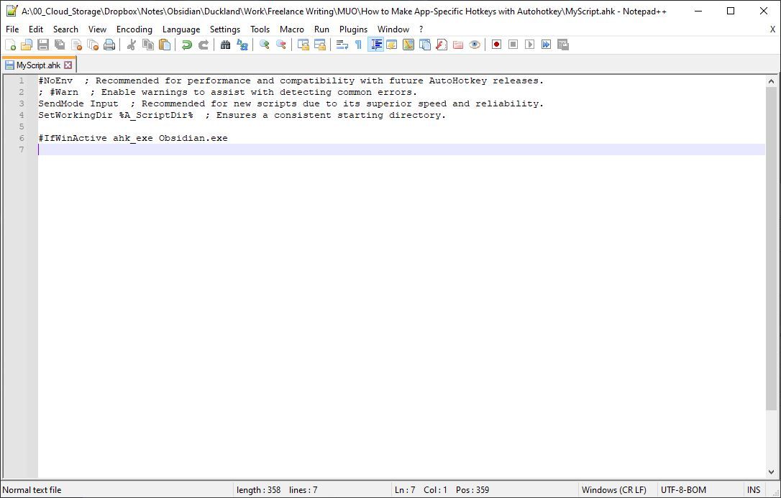Start macro recording with red dot

pos(497,45)
